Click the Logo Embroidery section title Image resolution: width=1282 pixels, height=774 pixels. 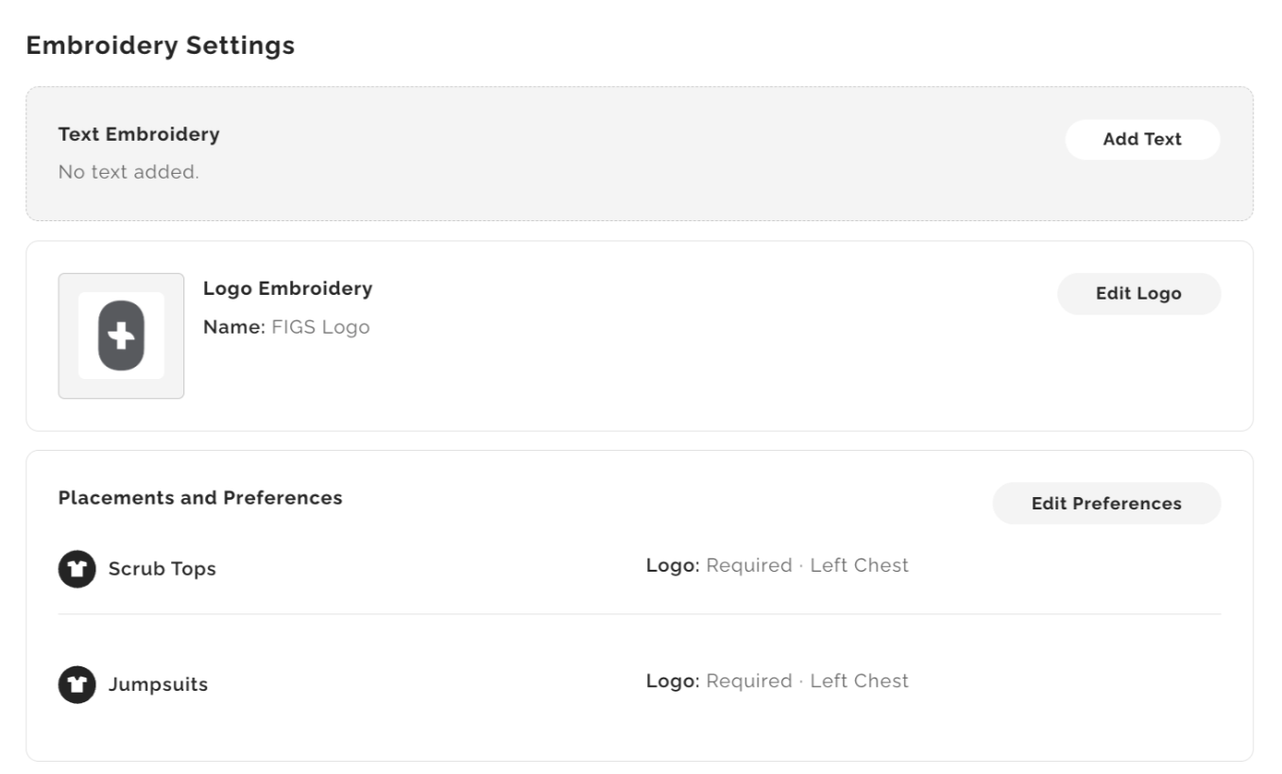[x=288, y=289]
